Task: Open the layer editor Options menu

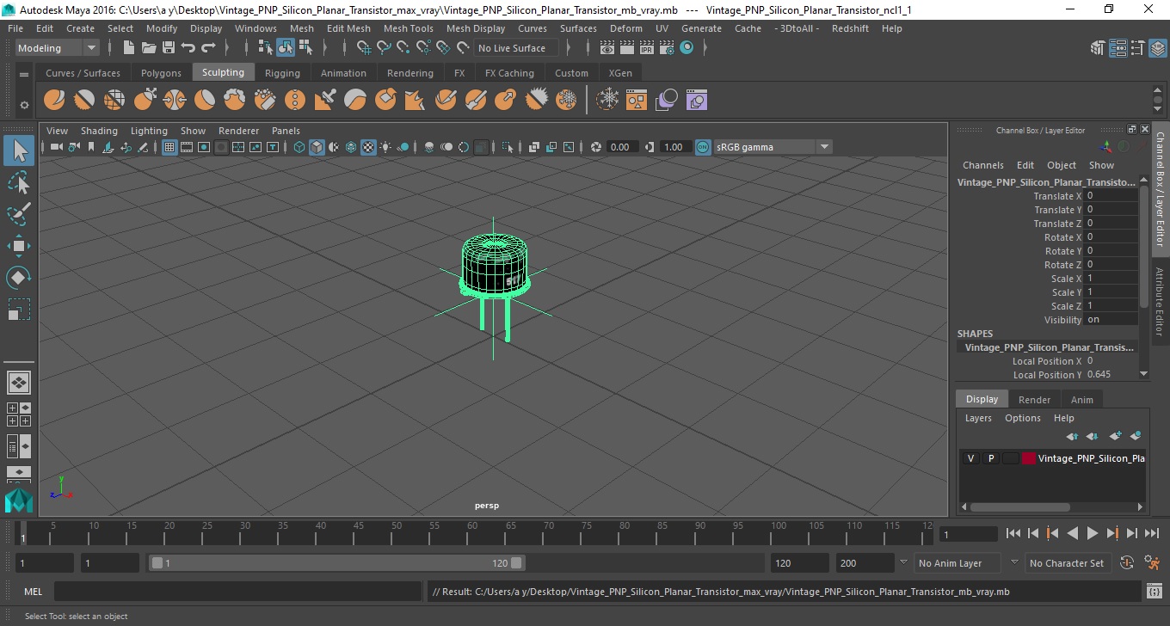Action: [1023, 418]
